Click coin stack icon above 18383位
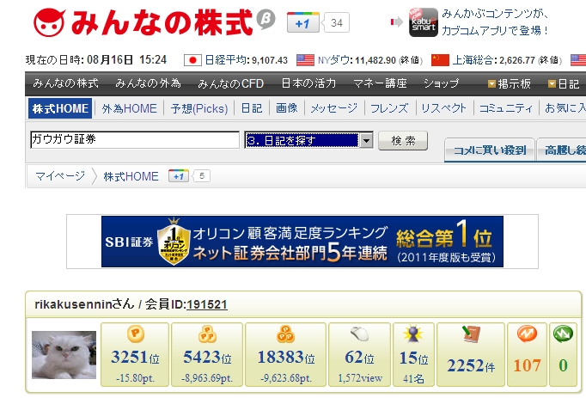Image resolution: width=586 pixels, height=398 pixels. coord(285,334)
